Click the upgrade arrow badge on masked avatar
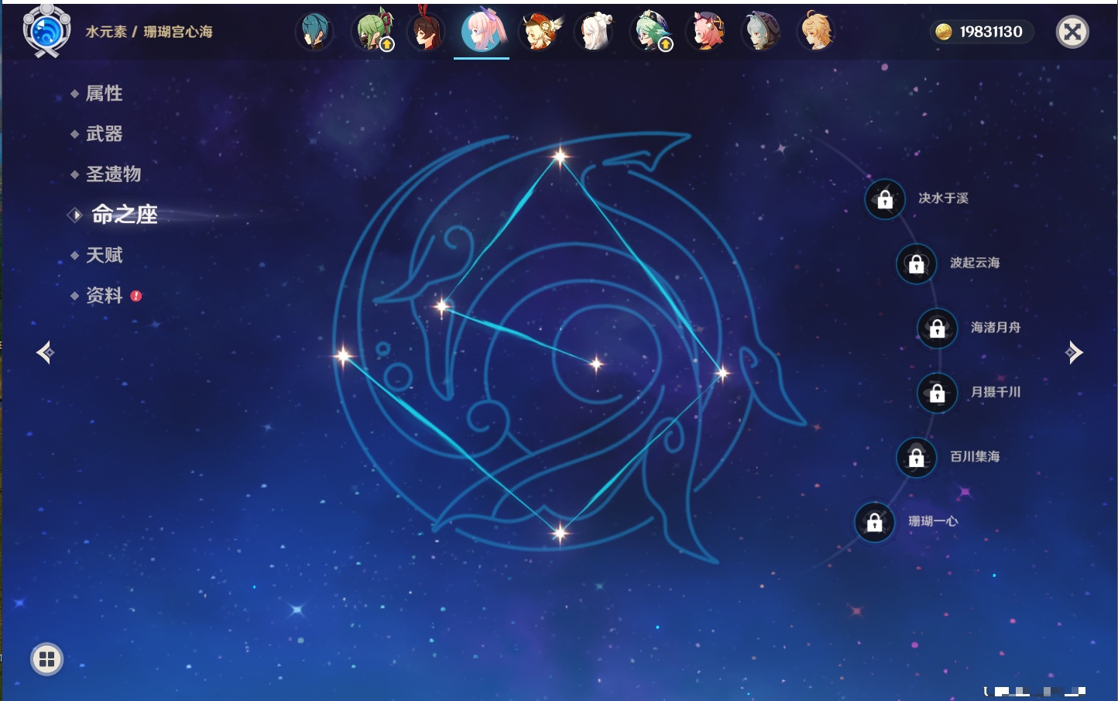1118x701 pixels. pyautogui.click(x=387, y=45)
